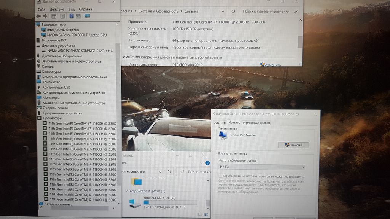Click the Help icon in Device Manager toolbar
This screenshot has width=390, height=219.
click(71, 16)
